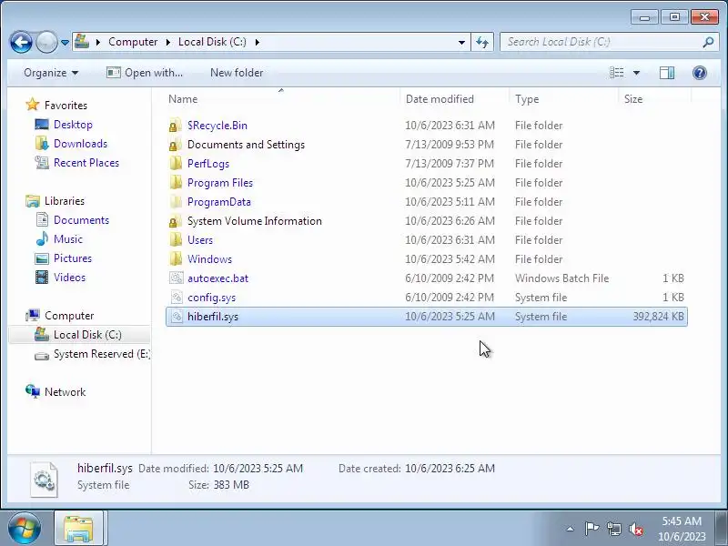Go back with the Back arrow button
728x546 pixels.
point(21,42)
